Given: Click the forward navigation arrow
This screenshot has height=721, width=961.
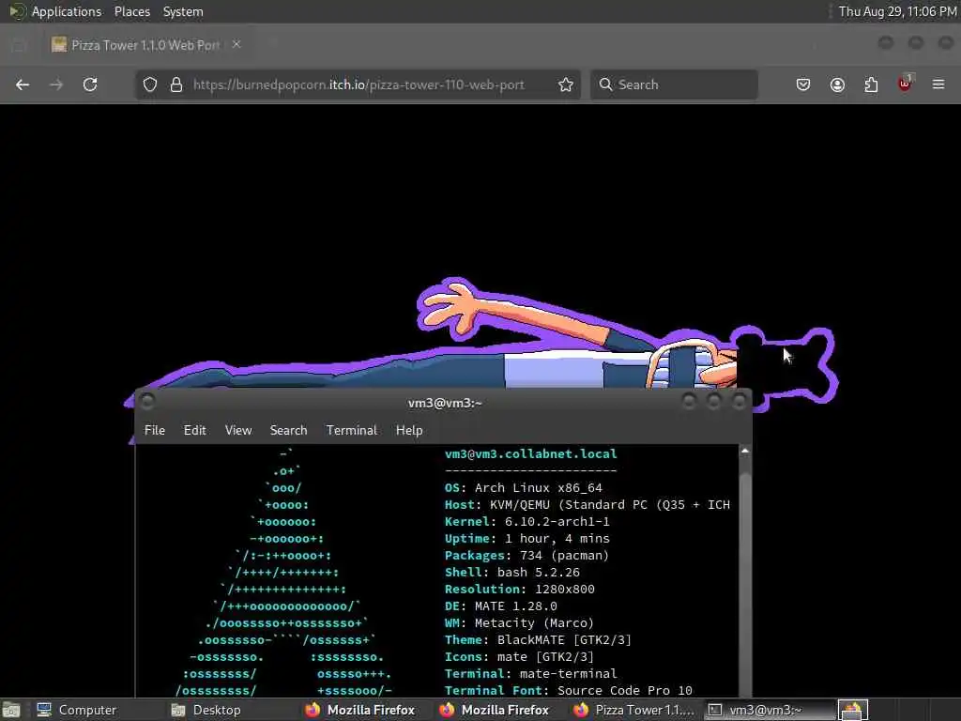Looking at the screenshot, I should (56, 84).
